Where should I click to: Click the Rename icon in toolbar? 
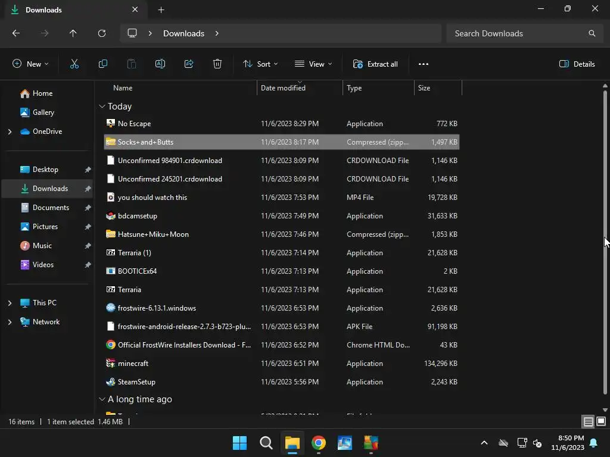click(160, 64)
